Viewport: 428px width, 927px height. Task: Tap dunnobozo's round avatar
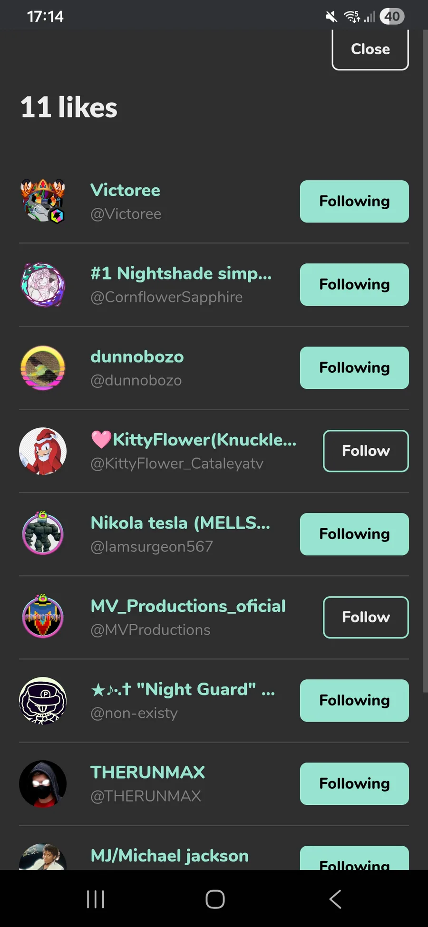43,368
